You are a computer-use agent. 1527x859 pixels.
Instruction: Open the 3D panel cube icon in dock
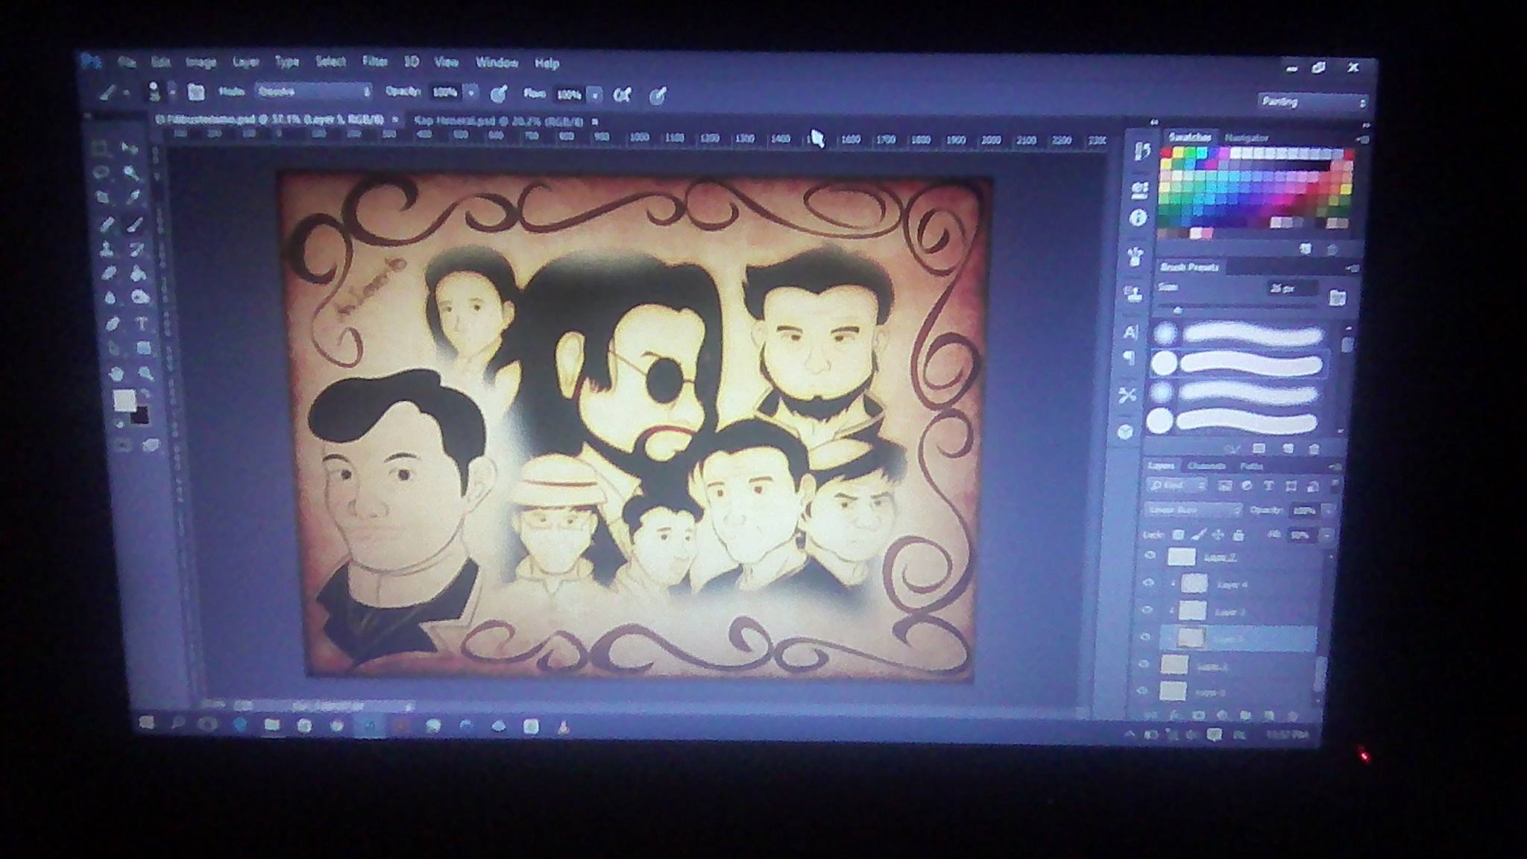[x=1126, y=431]
